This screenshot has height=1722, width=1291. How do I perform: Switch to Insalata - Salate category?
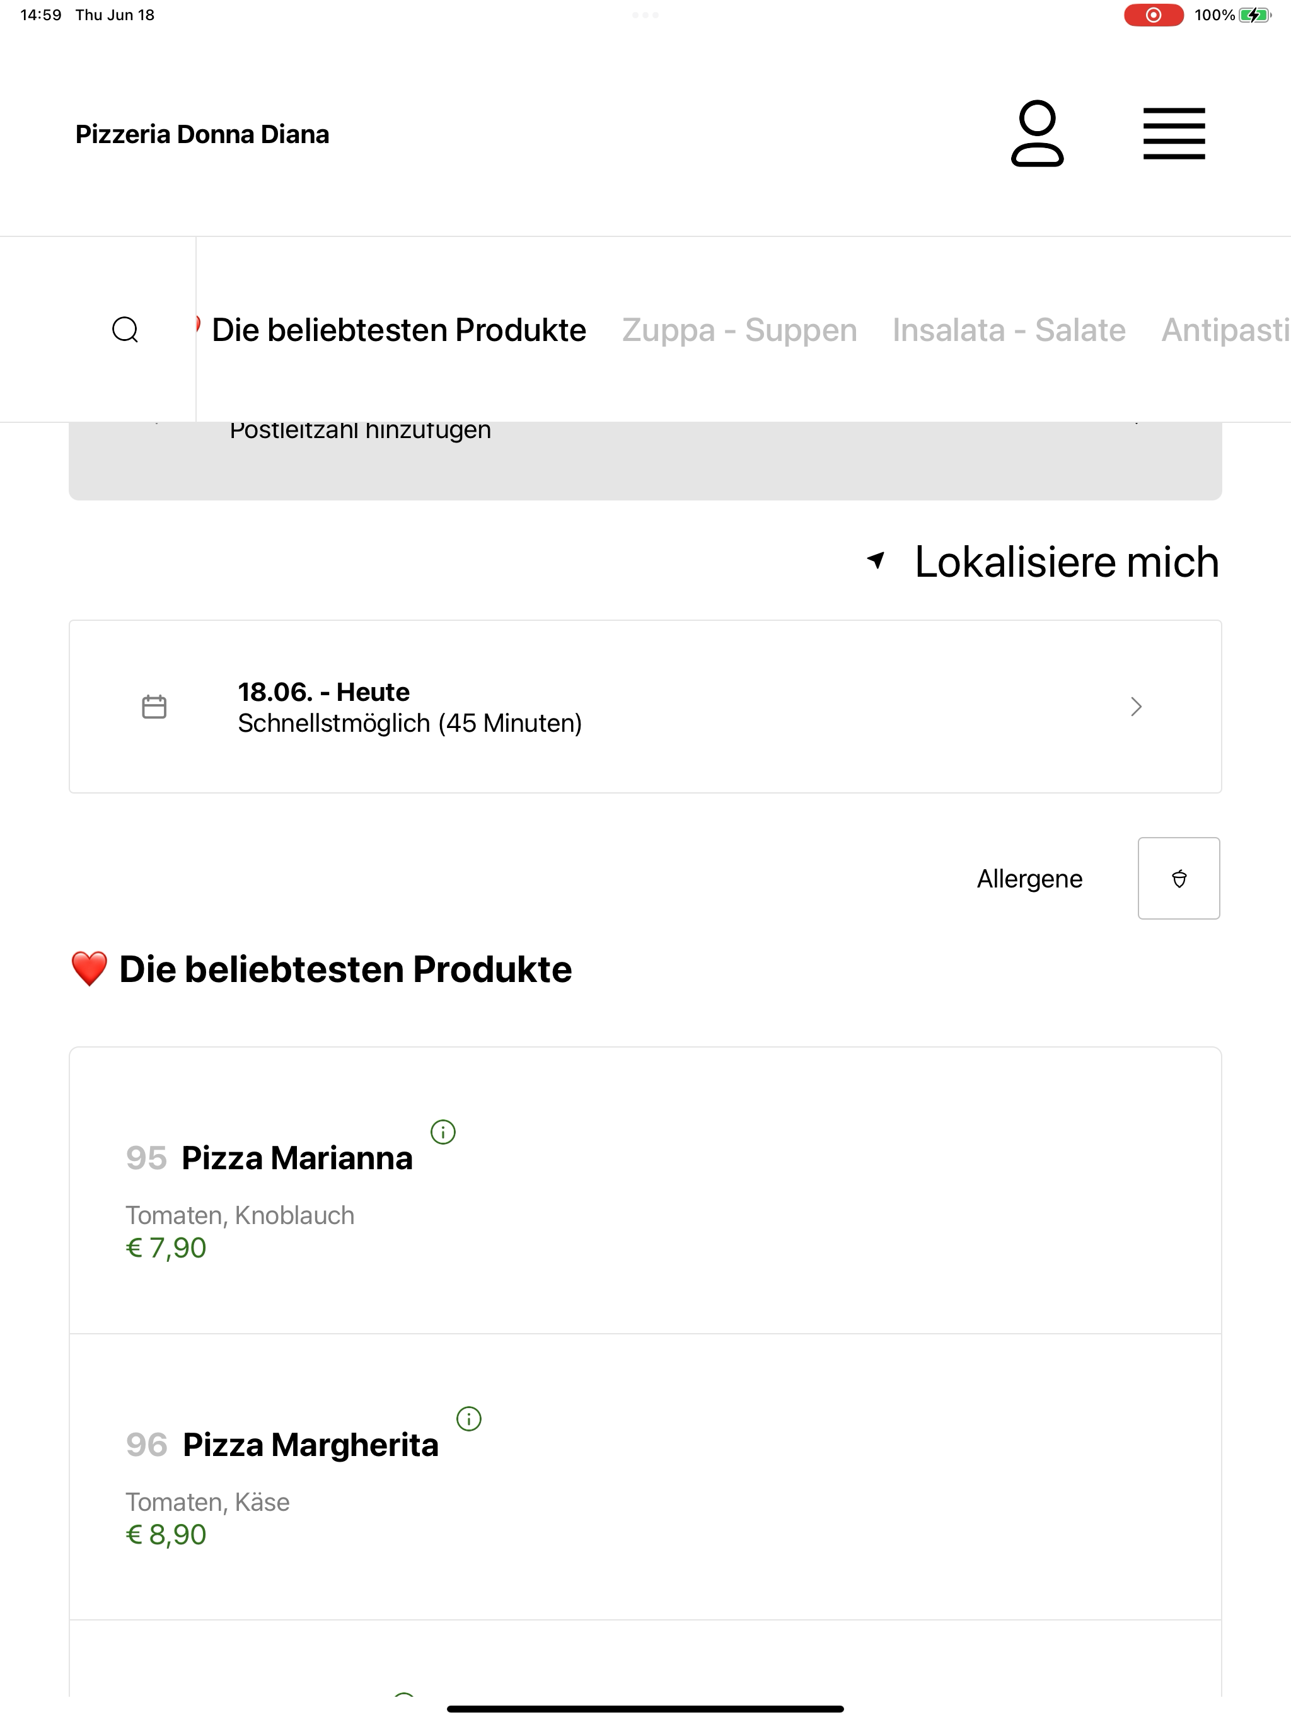(x=1009, y=330)
